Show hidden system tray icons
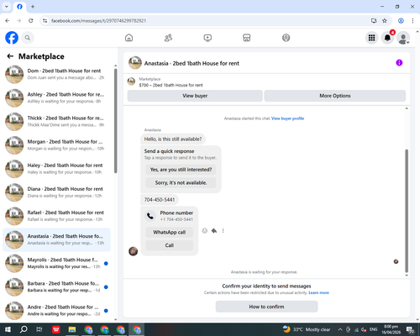 click(x=340, y=329)
